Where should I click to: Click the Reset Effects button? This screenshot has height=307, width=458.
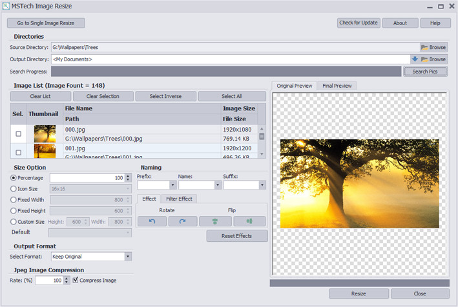(237, 236)
